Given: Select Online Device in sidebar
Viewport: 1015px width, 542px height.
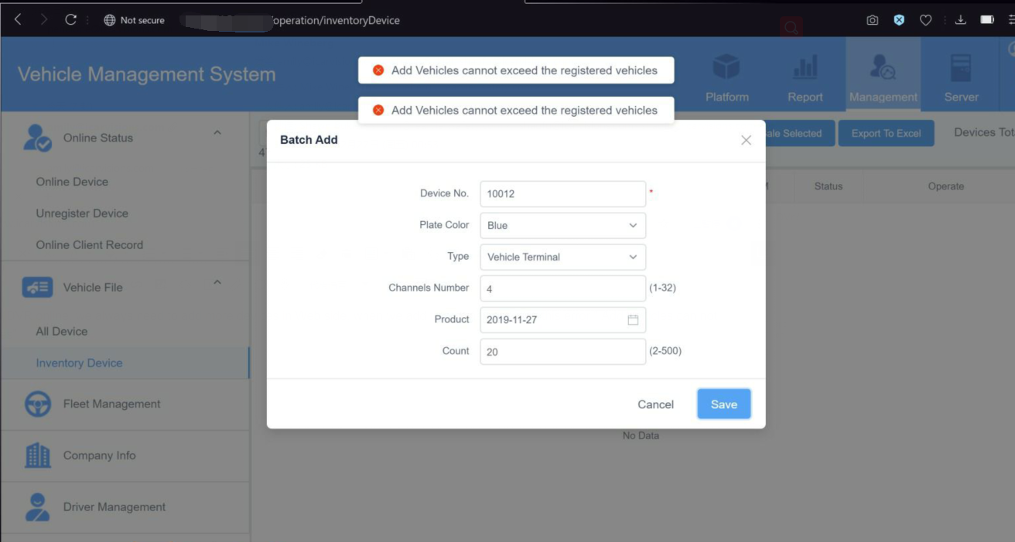Looking at the screenshot, I should pyautogui.click(x=72, y=182).
